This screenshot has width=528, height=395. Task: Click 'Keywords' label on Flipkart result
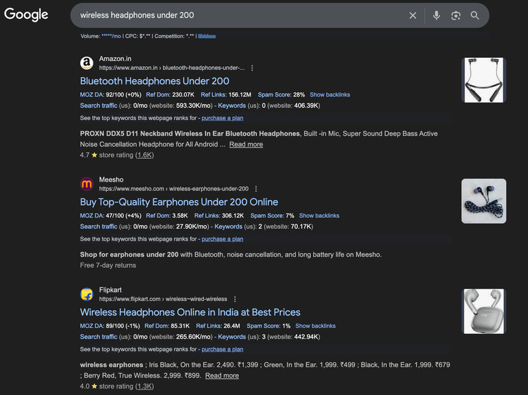232,337
